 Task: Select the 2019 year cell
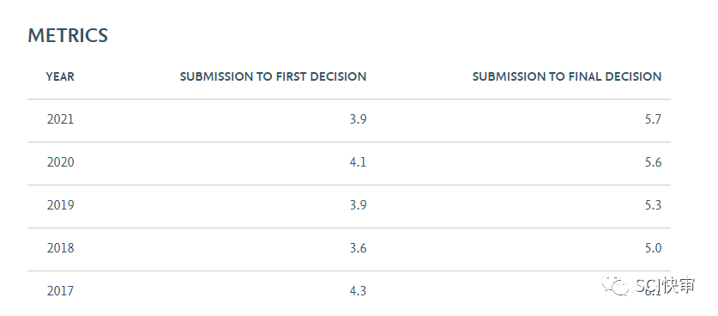pos(60,205)
